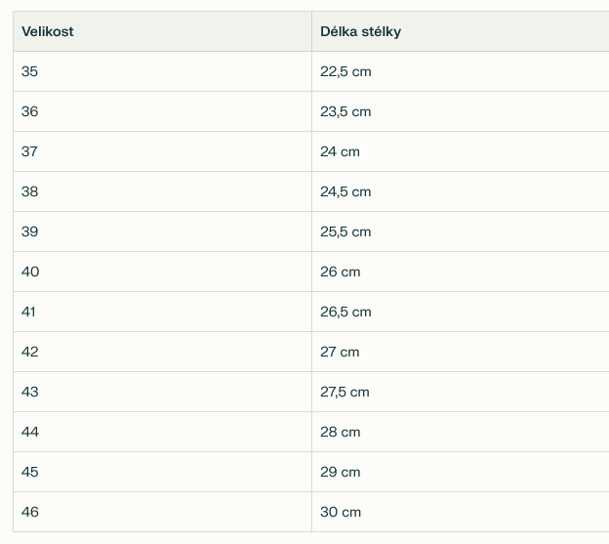Click size 41 in Velikost column
This screenshot has height=544, width=609.
point(29,312)
